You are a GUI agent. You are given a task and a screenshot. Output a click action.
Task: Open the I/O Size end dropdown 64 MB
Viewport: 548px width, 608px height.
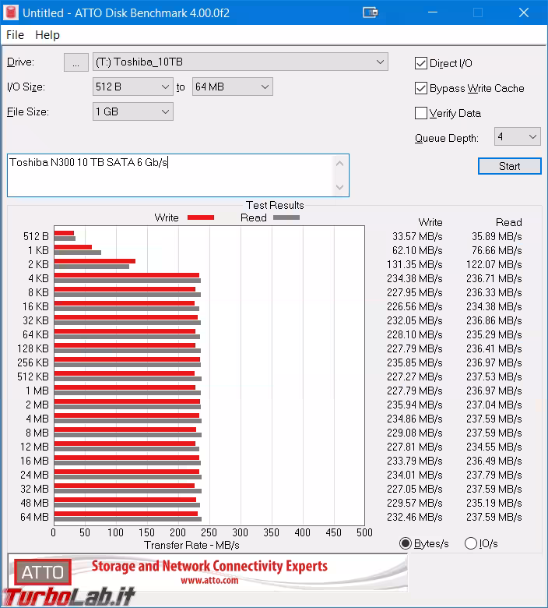pos(233,87)
